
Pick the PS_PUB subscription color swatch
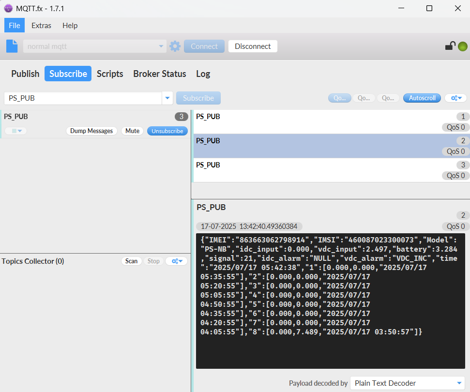click(16, 131)
